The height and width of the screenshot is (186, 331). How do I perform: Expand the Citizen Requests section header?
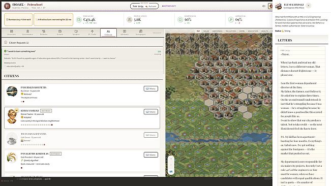[x=83, y=43]
